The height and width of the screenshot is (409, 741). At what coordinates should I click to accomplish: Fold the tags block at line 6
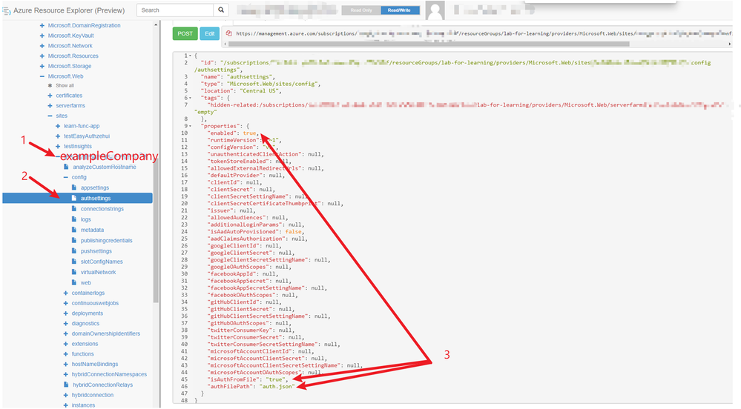pyautogui.click(x=190, y=98)
